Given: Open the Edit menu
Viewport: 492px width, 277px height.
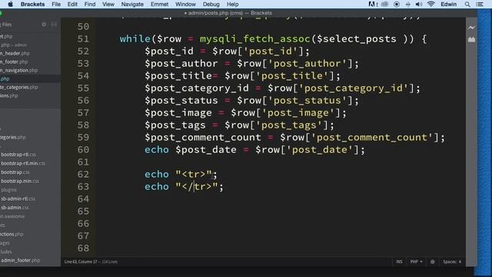Looking at the screenshot, I should 72,4.
